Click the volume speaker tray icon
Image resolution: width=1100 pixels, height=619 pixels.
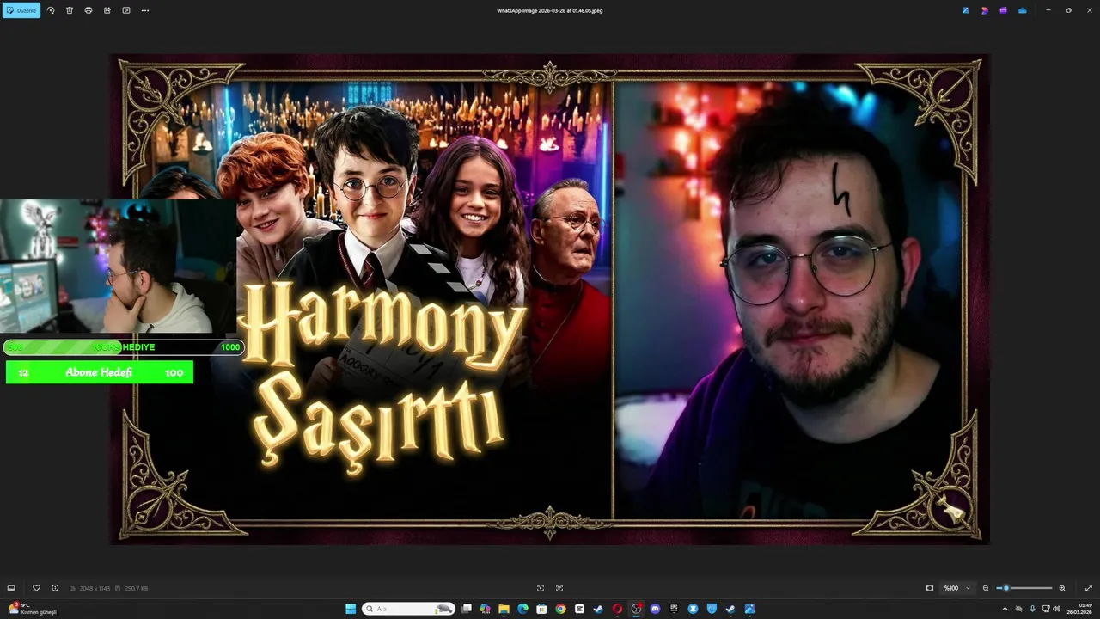1056,609
